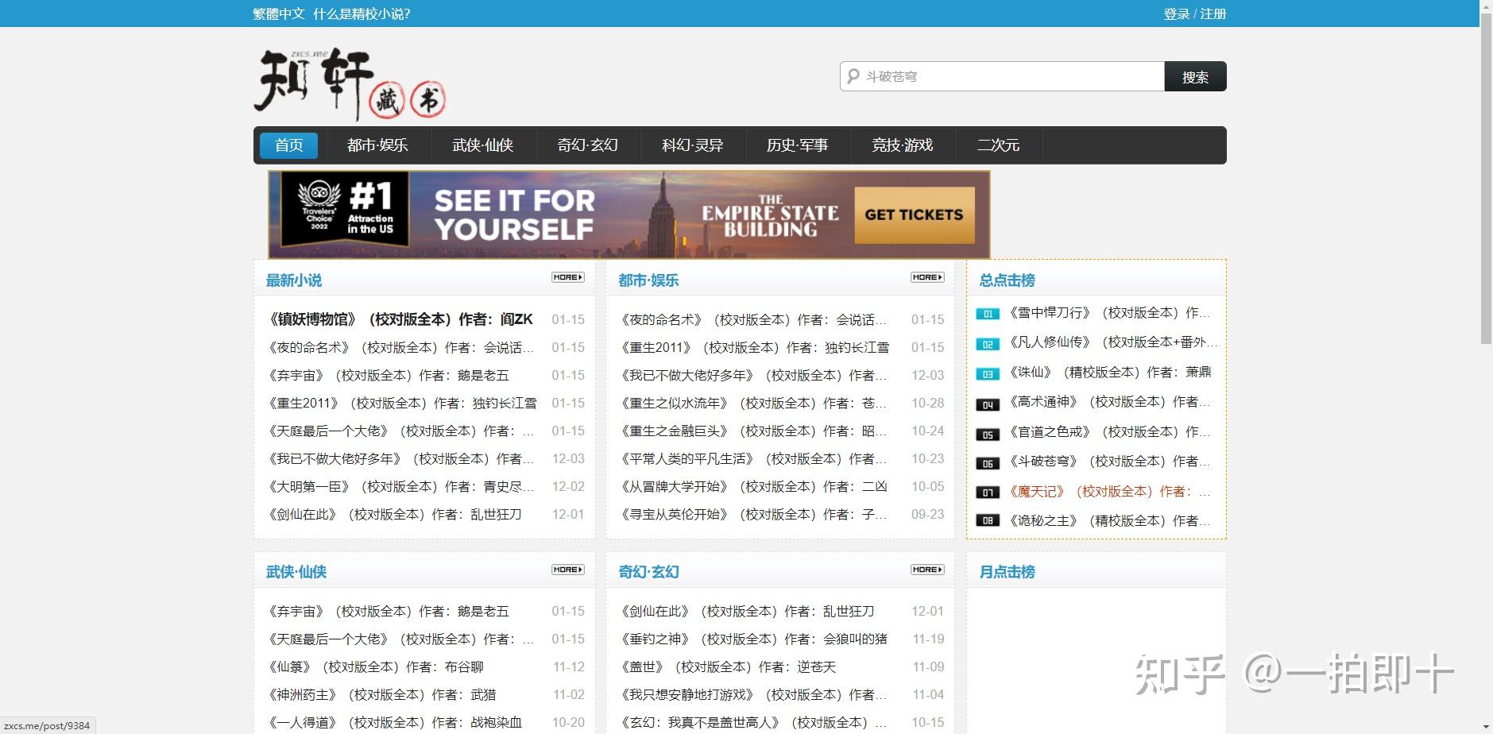This screenshot has height=734, width=1493.
Task: Click the scrollbar down arrow
Action: pyautogui.click(x=1486, y=727)
